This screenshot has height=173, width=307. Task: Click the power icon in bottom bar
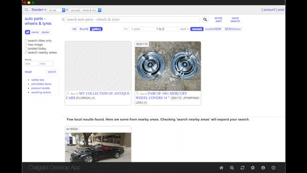(273, 168)
